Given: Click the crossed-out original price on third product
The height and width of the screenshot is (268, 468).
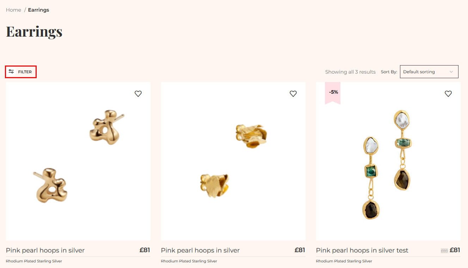Looking at the screenshot, I should (x=444, y=251).
